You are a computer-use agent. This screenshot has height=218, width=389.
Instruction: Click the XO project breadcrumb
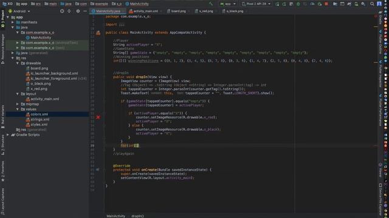(7, 4)
